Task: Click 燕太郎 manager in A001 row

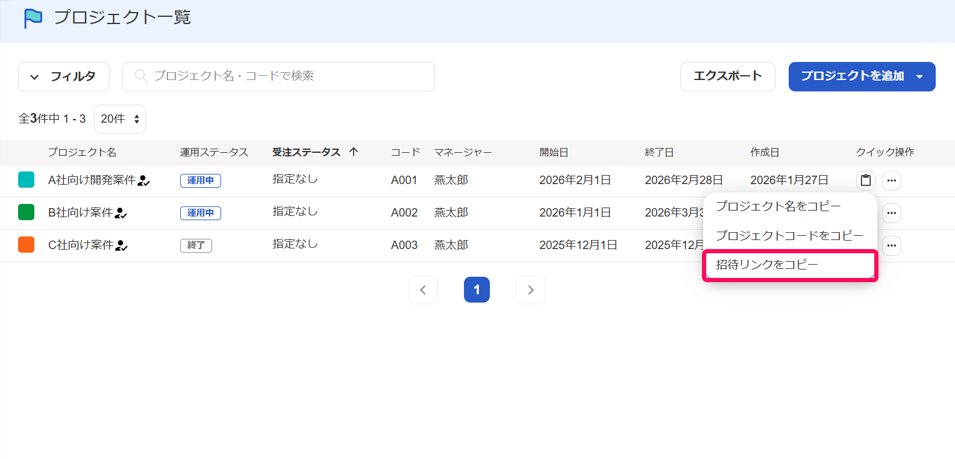Action: (451, 180)
